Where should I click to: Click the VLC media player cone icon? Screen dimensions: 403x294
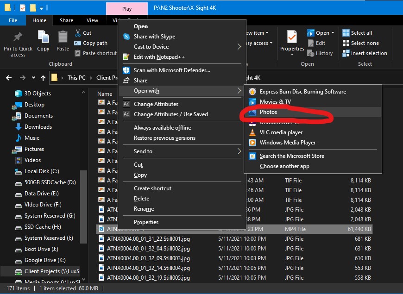coord(252,132)
